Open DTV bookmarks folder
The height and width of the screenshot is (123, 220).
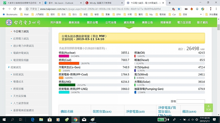(x=117, y=14)
